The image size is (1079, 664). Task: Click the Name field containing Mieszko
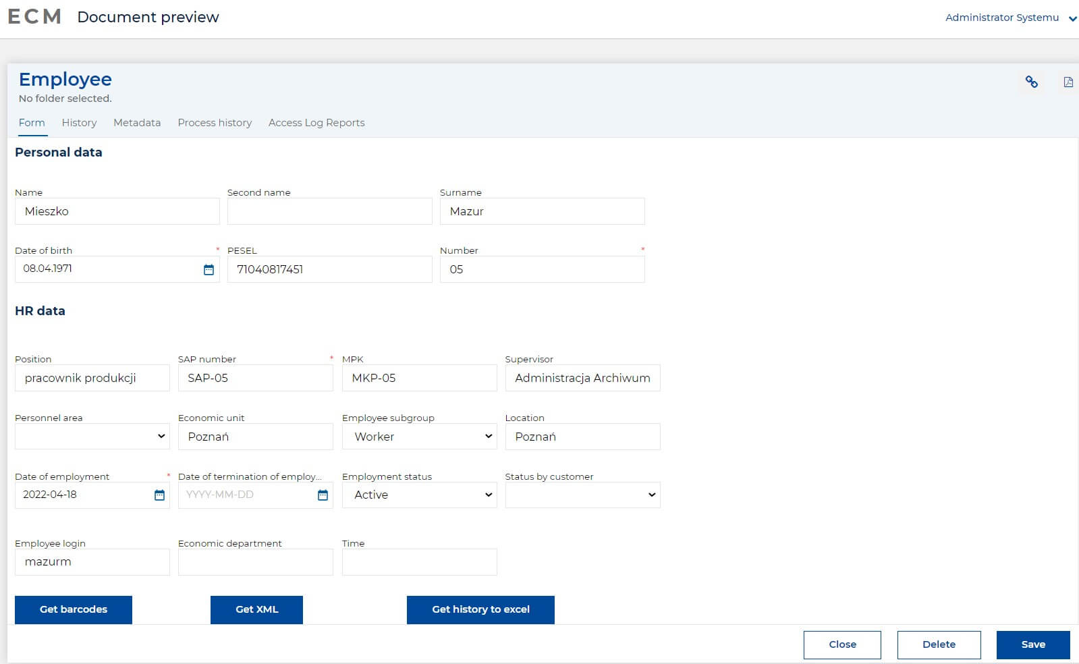pyautogui.click(x=117, y=211)
